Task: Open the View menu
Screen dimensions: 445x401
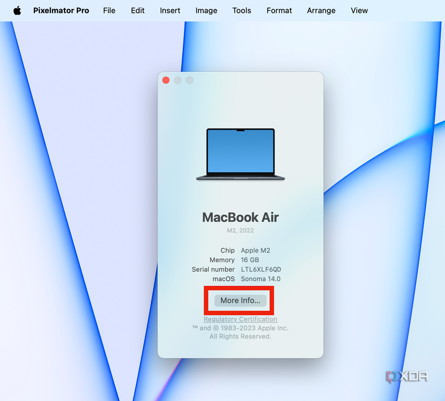Action: (359, 10)
